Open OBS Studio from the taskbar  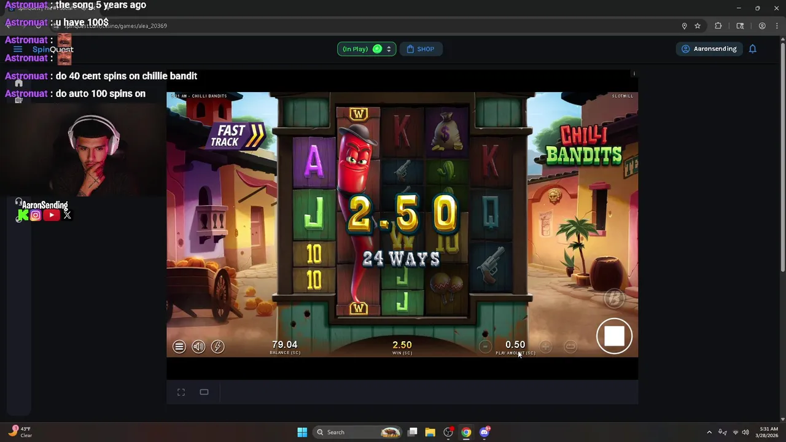coord(448,432)
